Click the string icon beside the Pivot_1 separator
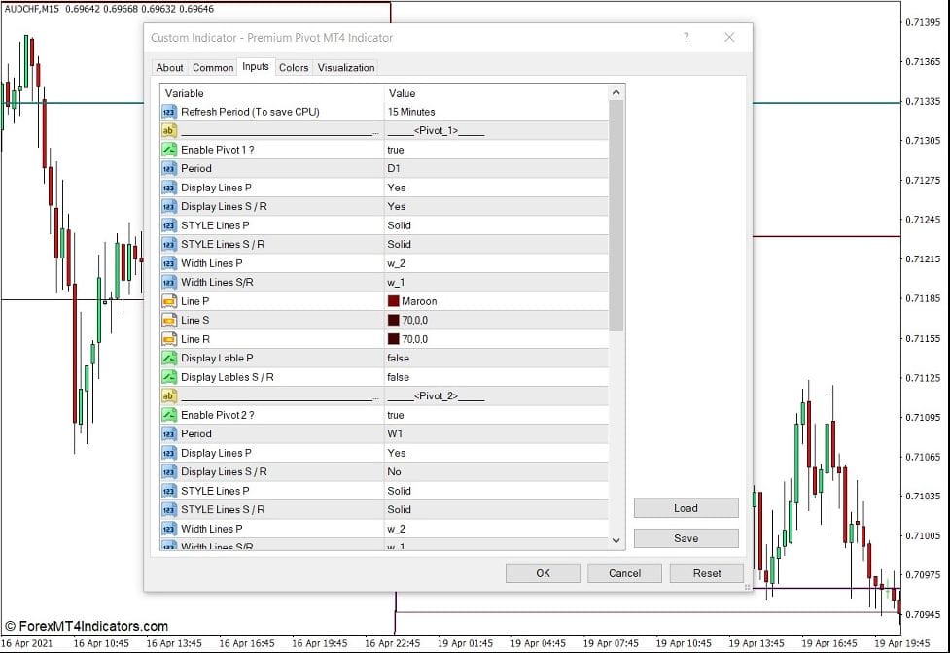The height and width of the screenshot is (653, 950). click(x=169, y=130)
